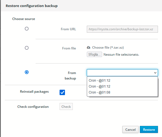Click the Check configuration button
This screenshot has width=162, height=137.
66,106
